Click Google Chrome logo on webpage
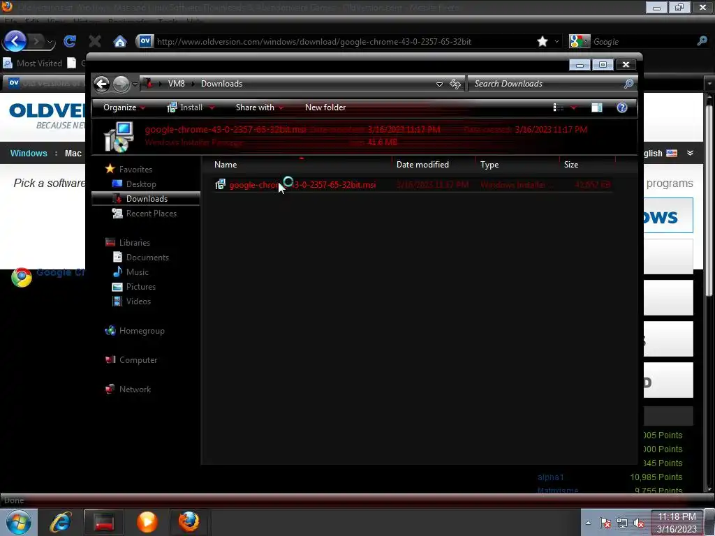Image resolution: width=715 pixels, height=536 pixels. [22, 278]
